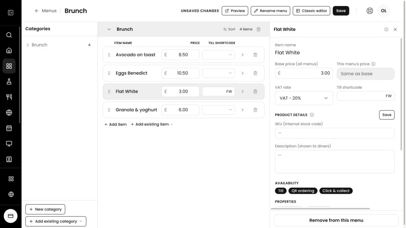This screenshot has width=406, height=228.
Task: Delete the Flat White row
Action: click(255, 92)
